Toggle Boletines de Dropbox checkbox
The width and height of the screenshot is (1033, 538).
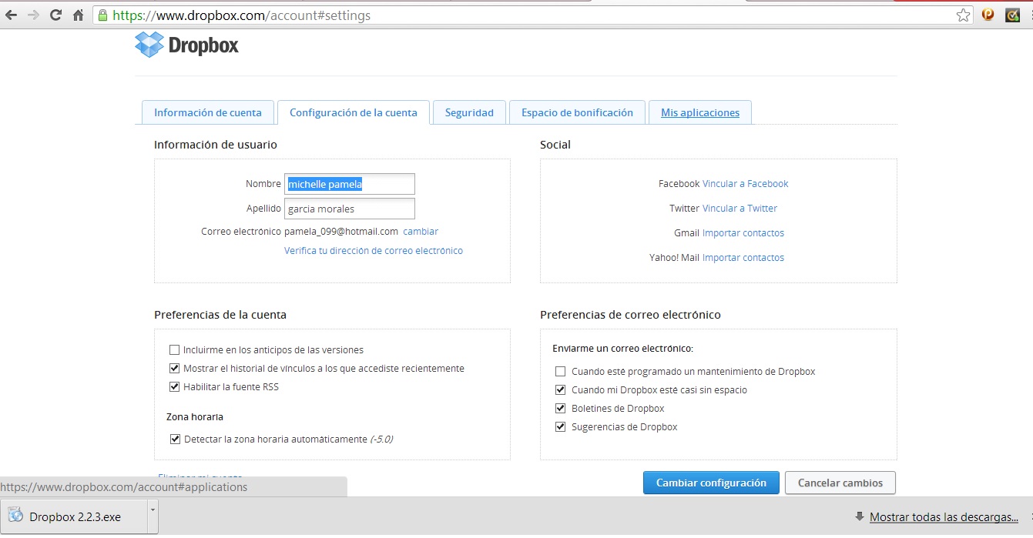(561, 408)
